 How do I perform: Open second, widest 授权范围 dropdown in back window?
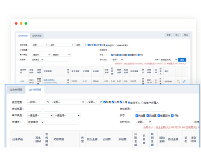[61, 45]
